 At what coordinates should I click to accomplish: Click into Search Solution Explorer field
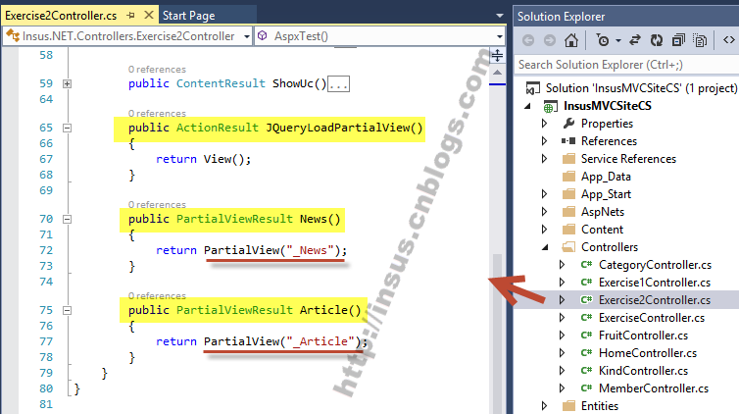pos(626,65)
